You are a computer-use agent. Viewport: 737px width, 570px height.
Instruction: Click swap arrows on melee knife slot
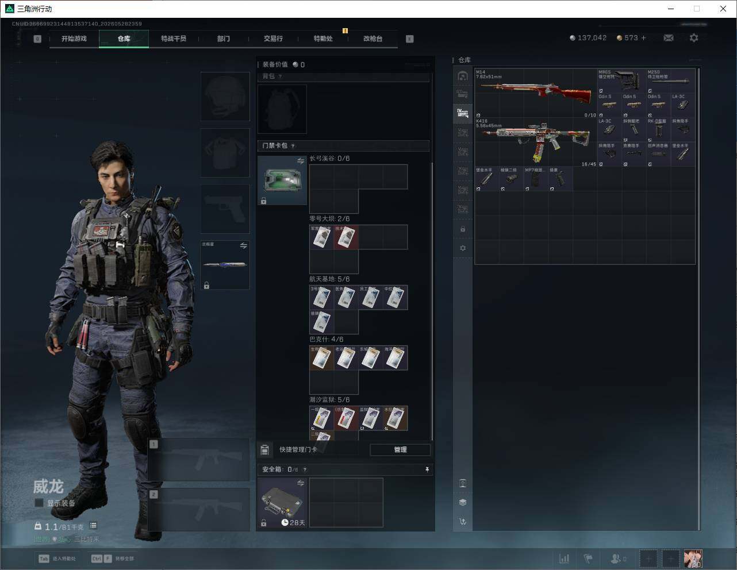tap(243, 245)
